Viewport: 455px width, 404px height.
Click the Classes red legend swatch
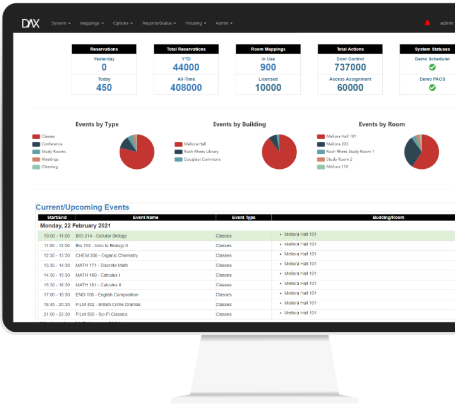tap(36, 137)
